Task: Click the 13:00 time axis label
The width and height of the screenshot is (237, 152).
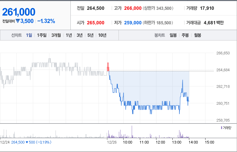Action: (177, 142)
